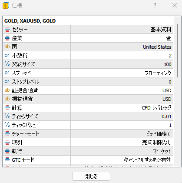
Task: Click the gold dollar icon in title bar
Action: (x=6, y=6)
